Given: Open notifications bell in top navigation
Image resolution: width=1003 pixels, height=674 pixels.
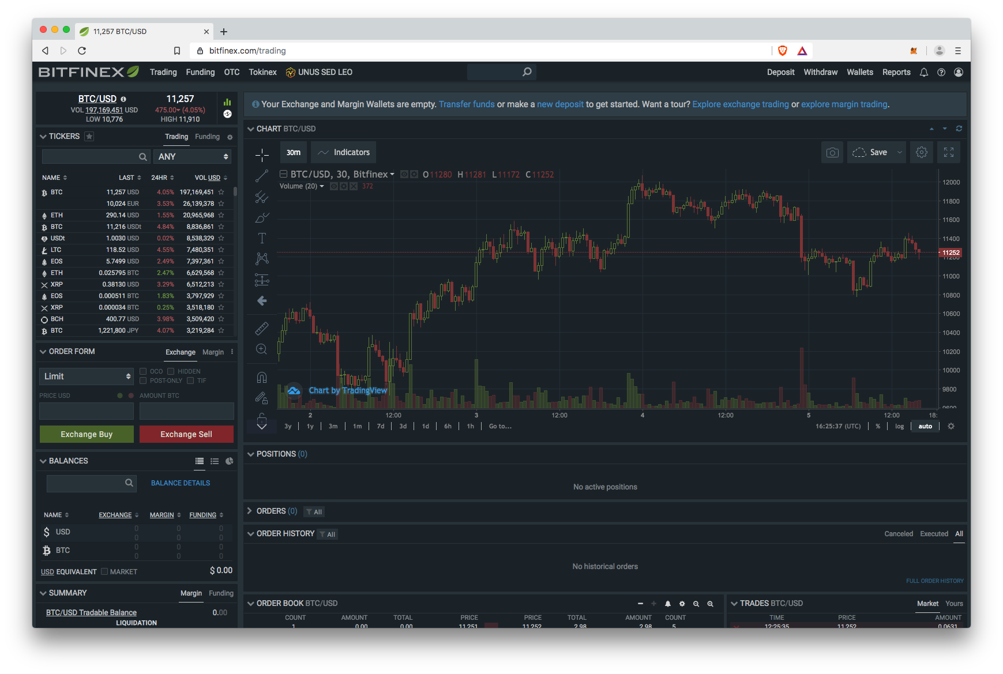Looking at the screenshot, I should (924, 72).
